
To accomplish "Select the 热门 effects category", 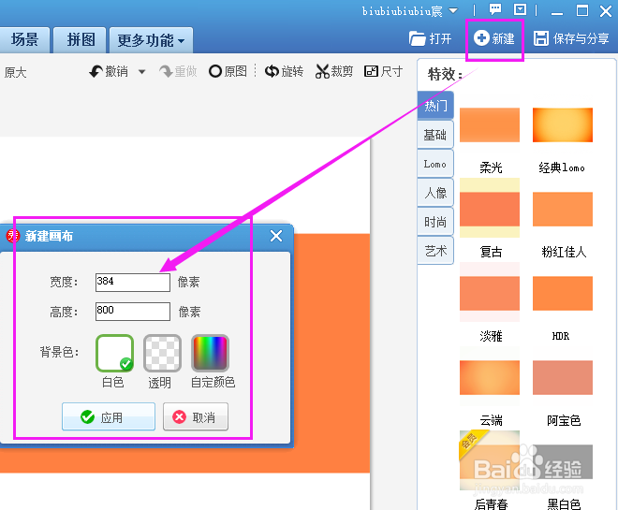I will click(x=435, y=106).
